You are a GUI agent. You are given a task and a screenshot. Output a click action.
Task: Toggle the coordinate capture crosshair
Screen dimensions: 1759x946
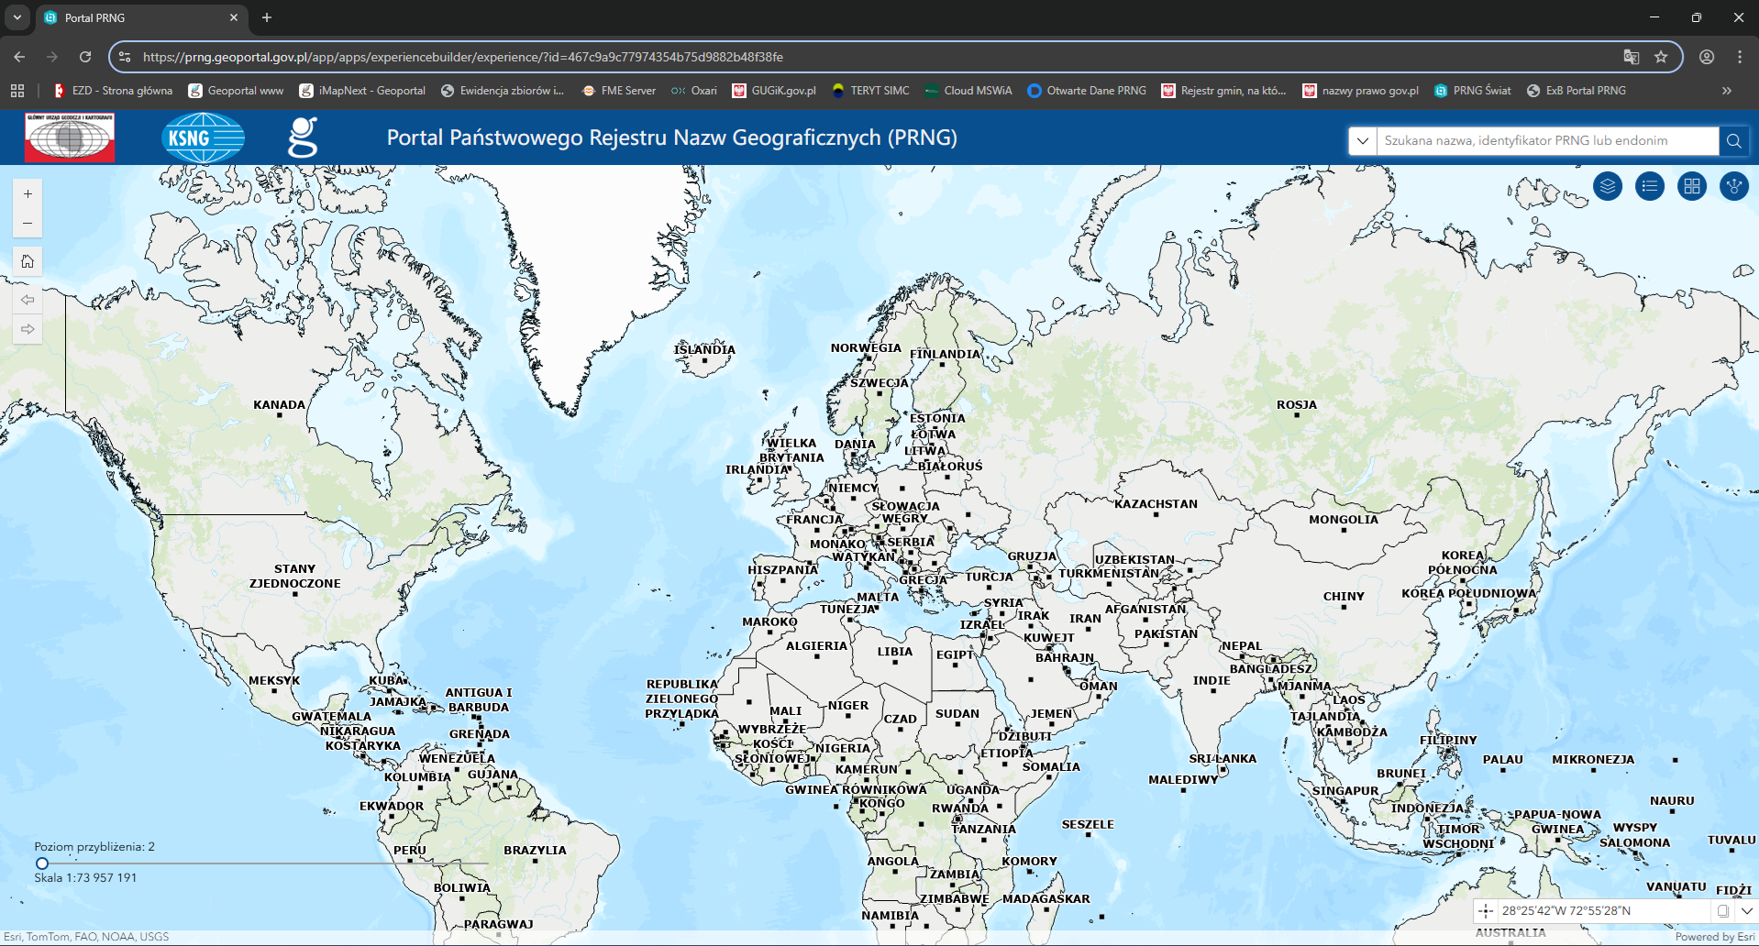coord(1486,911)
